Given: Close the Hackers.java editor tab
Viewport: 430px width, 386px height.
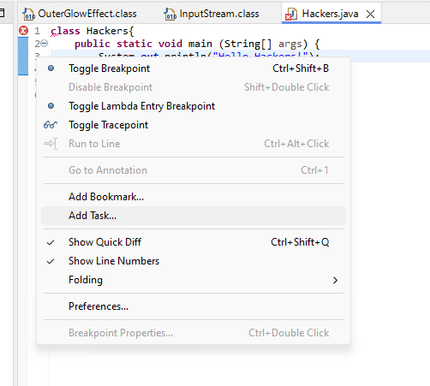Looking at the screenshot, I should (371, 14).
